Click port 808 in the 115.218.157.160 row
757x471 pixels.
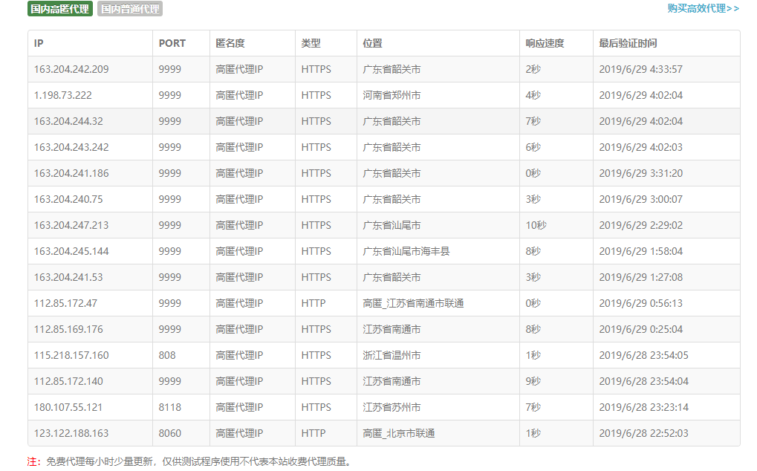point(167,356)
